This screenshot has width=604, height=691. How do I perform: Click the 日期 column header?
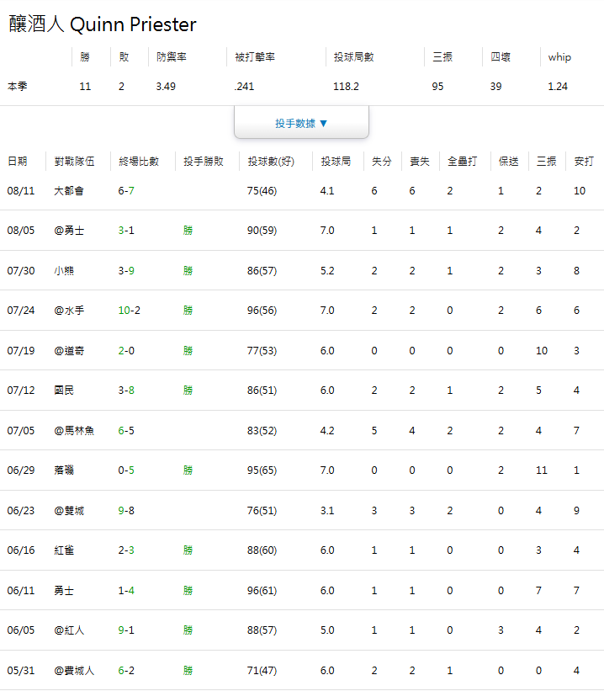point(17,162)
